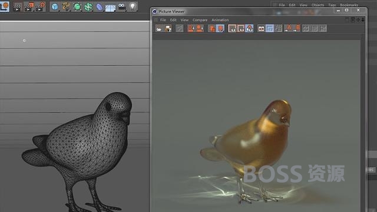The width and height of the screenshot is (377, 212).
Task: Open the Animation menu
Action: tap(220, 20)
